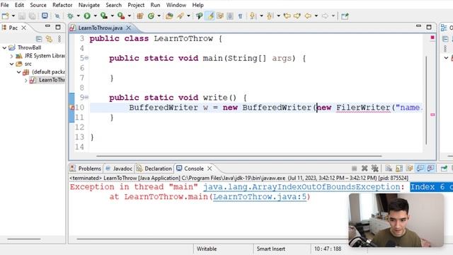Click the Save All toolbar icon
453x255 pixels.
pyautogui.click(x=33, y=16)
